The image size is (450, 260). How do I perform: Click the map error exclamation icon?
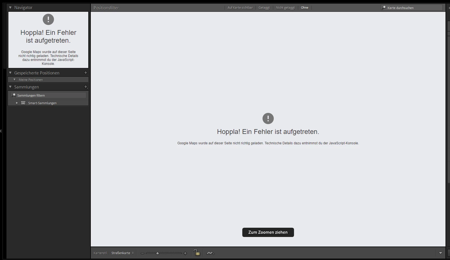point(268,118)
